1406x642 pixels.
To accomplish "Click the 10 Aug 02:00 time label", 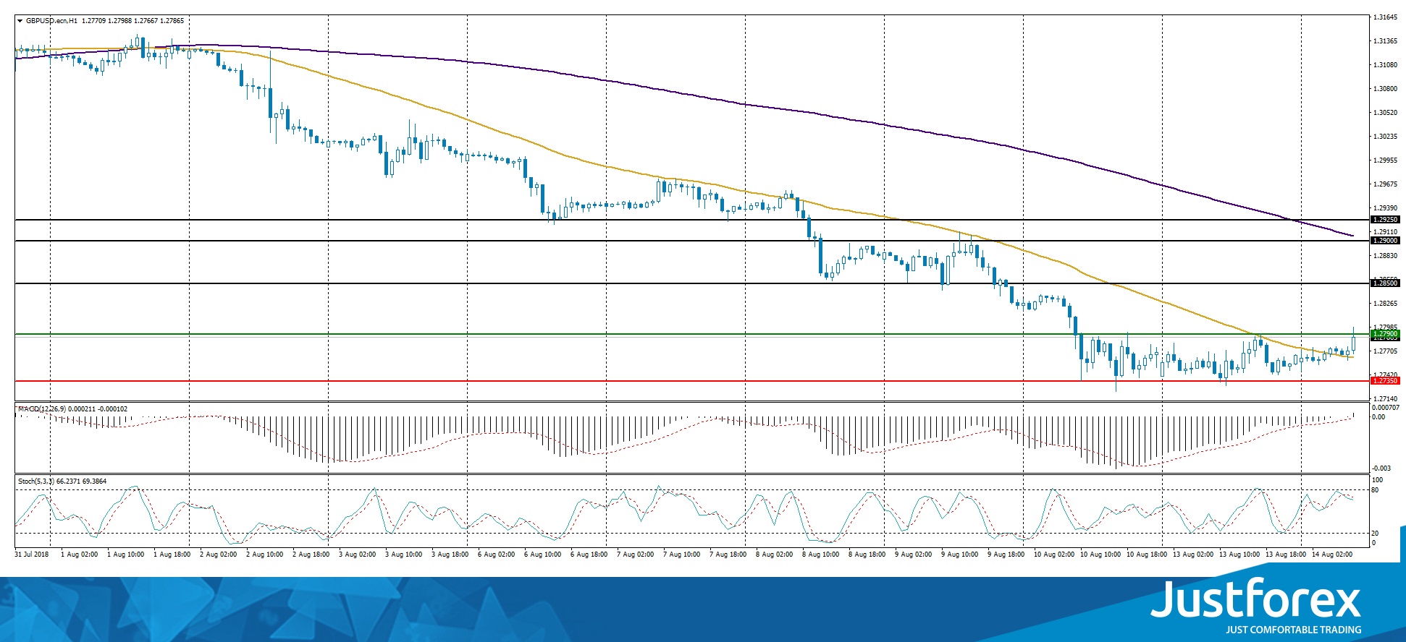I will (x=1054, y=555).
